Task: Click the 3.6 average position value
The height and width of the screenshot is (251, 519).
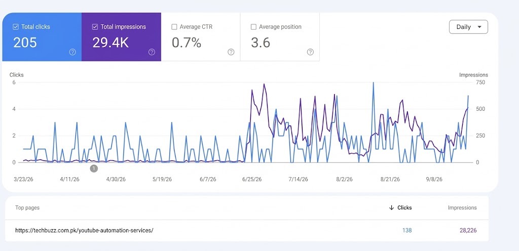Action: (x=261, y=43)
